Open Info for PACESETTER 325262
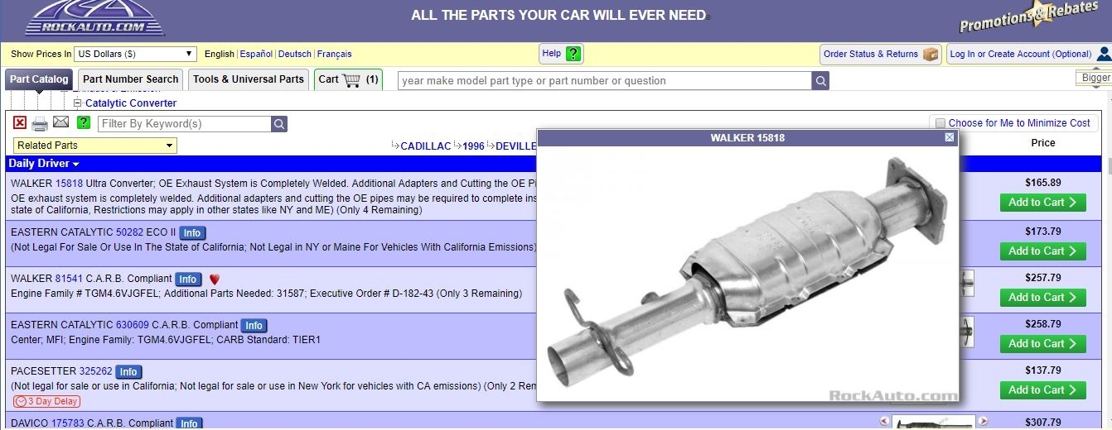Viewport: 1112px width, 430px height. point(128,372)
